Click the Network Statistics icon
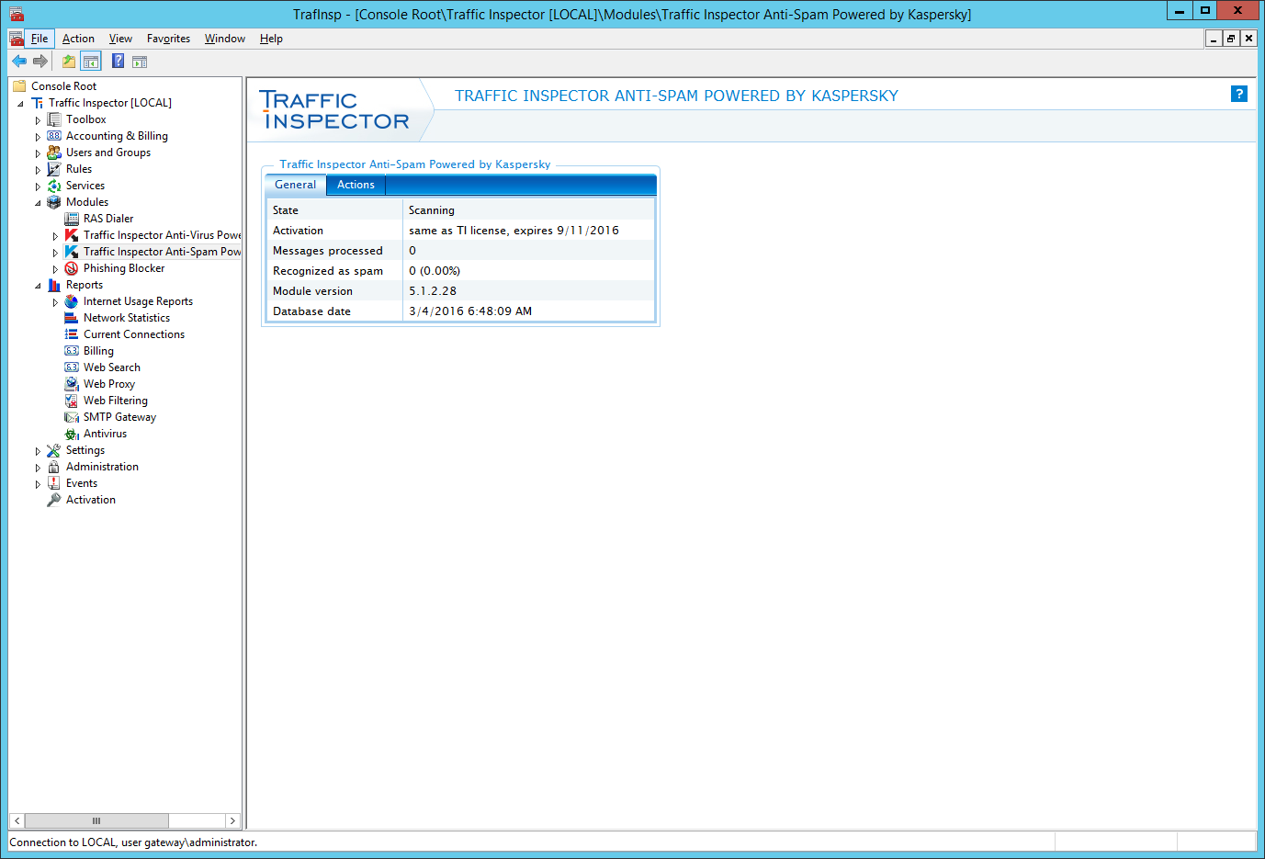This screenshot has width=1265, height=859. tap(72, 318)
